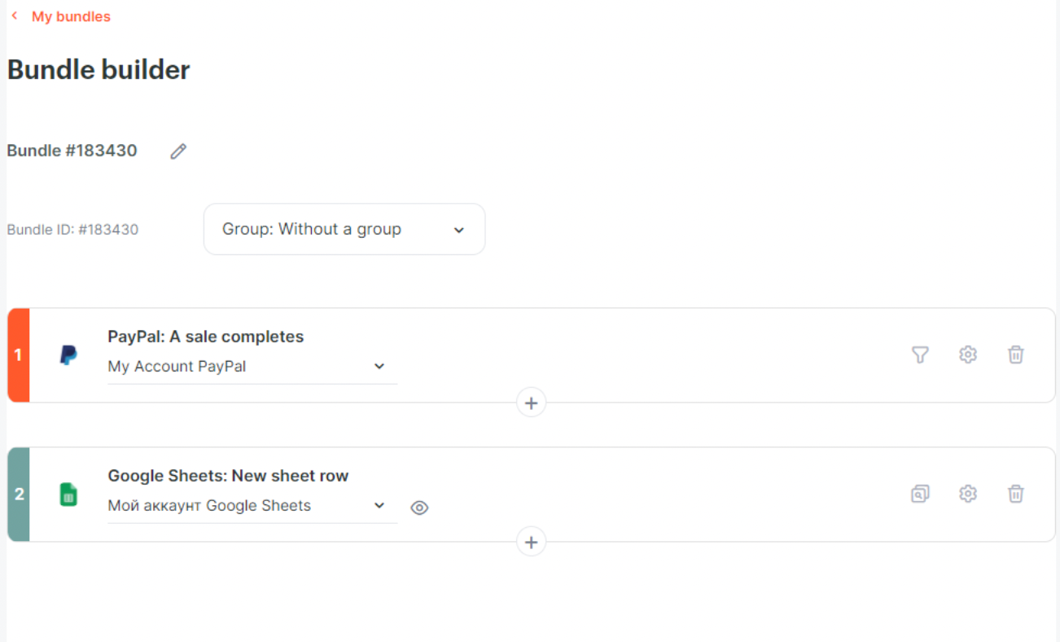Click the Google Sheets logo icon
This screenshot has height=642, width=1060.
(69, 495)
